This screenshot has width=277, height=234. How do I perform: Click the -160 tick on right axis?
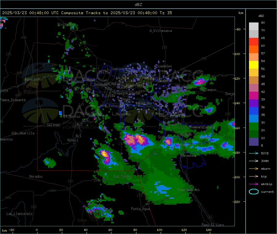237,128
